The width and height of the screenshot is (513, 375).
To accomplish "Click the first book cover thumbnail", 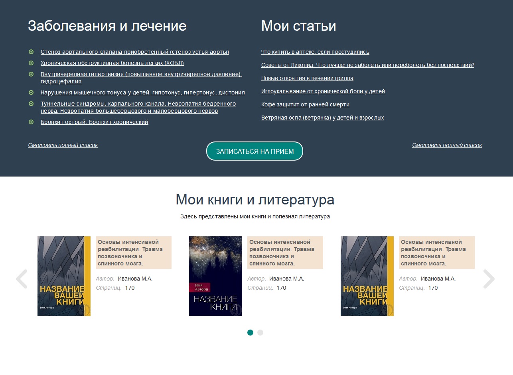I will [x=64, y=276].
